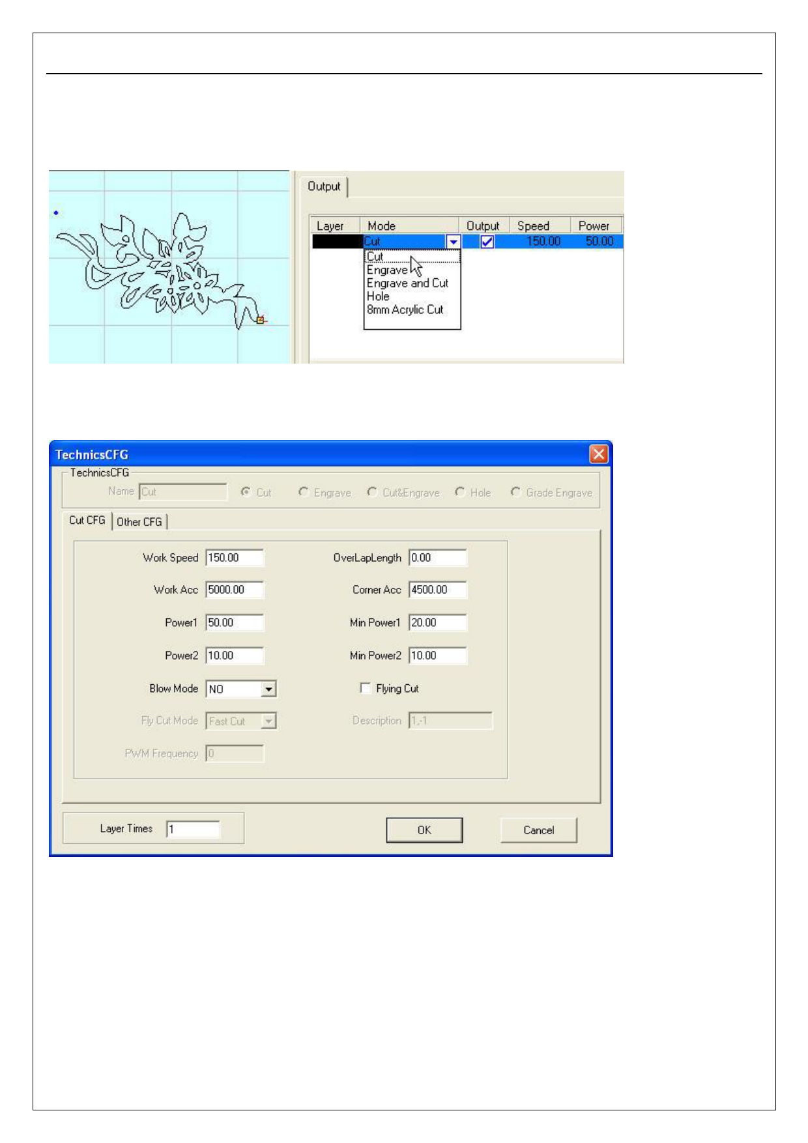Screen dimensions: 808x1143
Task: Click the orange start point marker on drawing
Action: [261, 320]
